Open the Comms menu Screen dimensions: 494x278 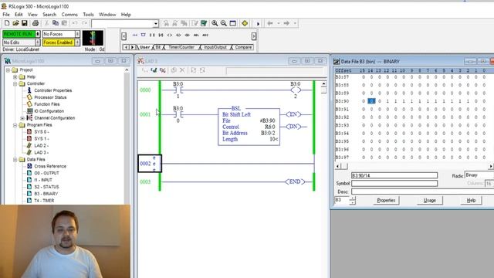click(69, 15)
